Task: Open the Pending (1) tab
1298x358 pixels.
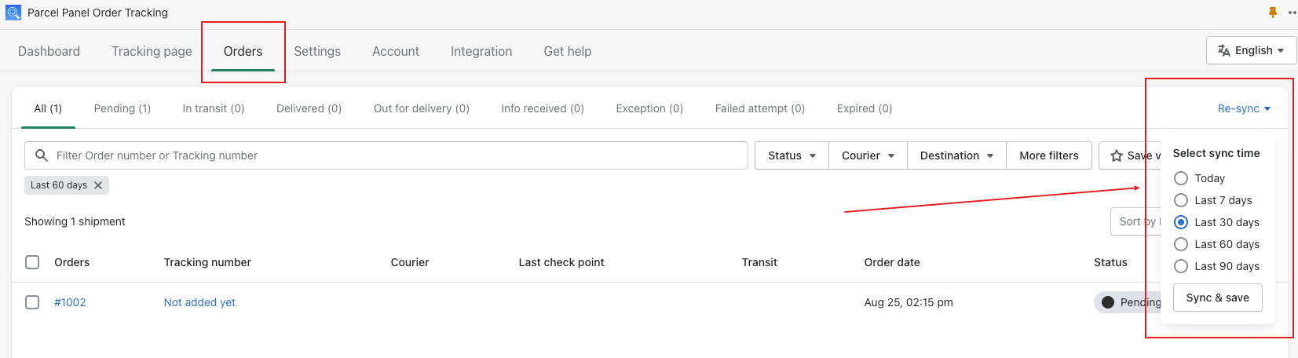Action: tap(122, 108)
